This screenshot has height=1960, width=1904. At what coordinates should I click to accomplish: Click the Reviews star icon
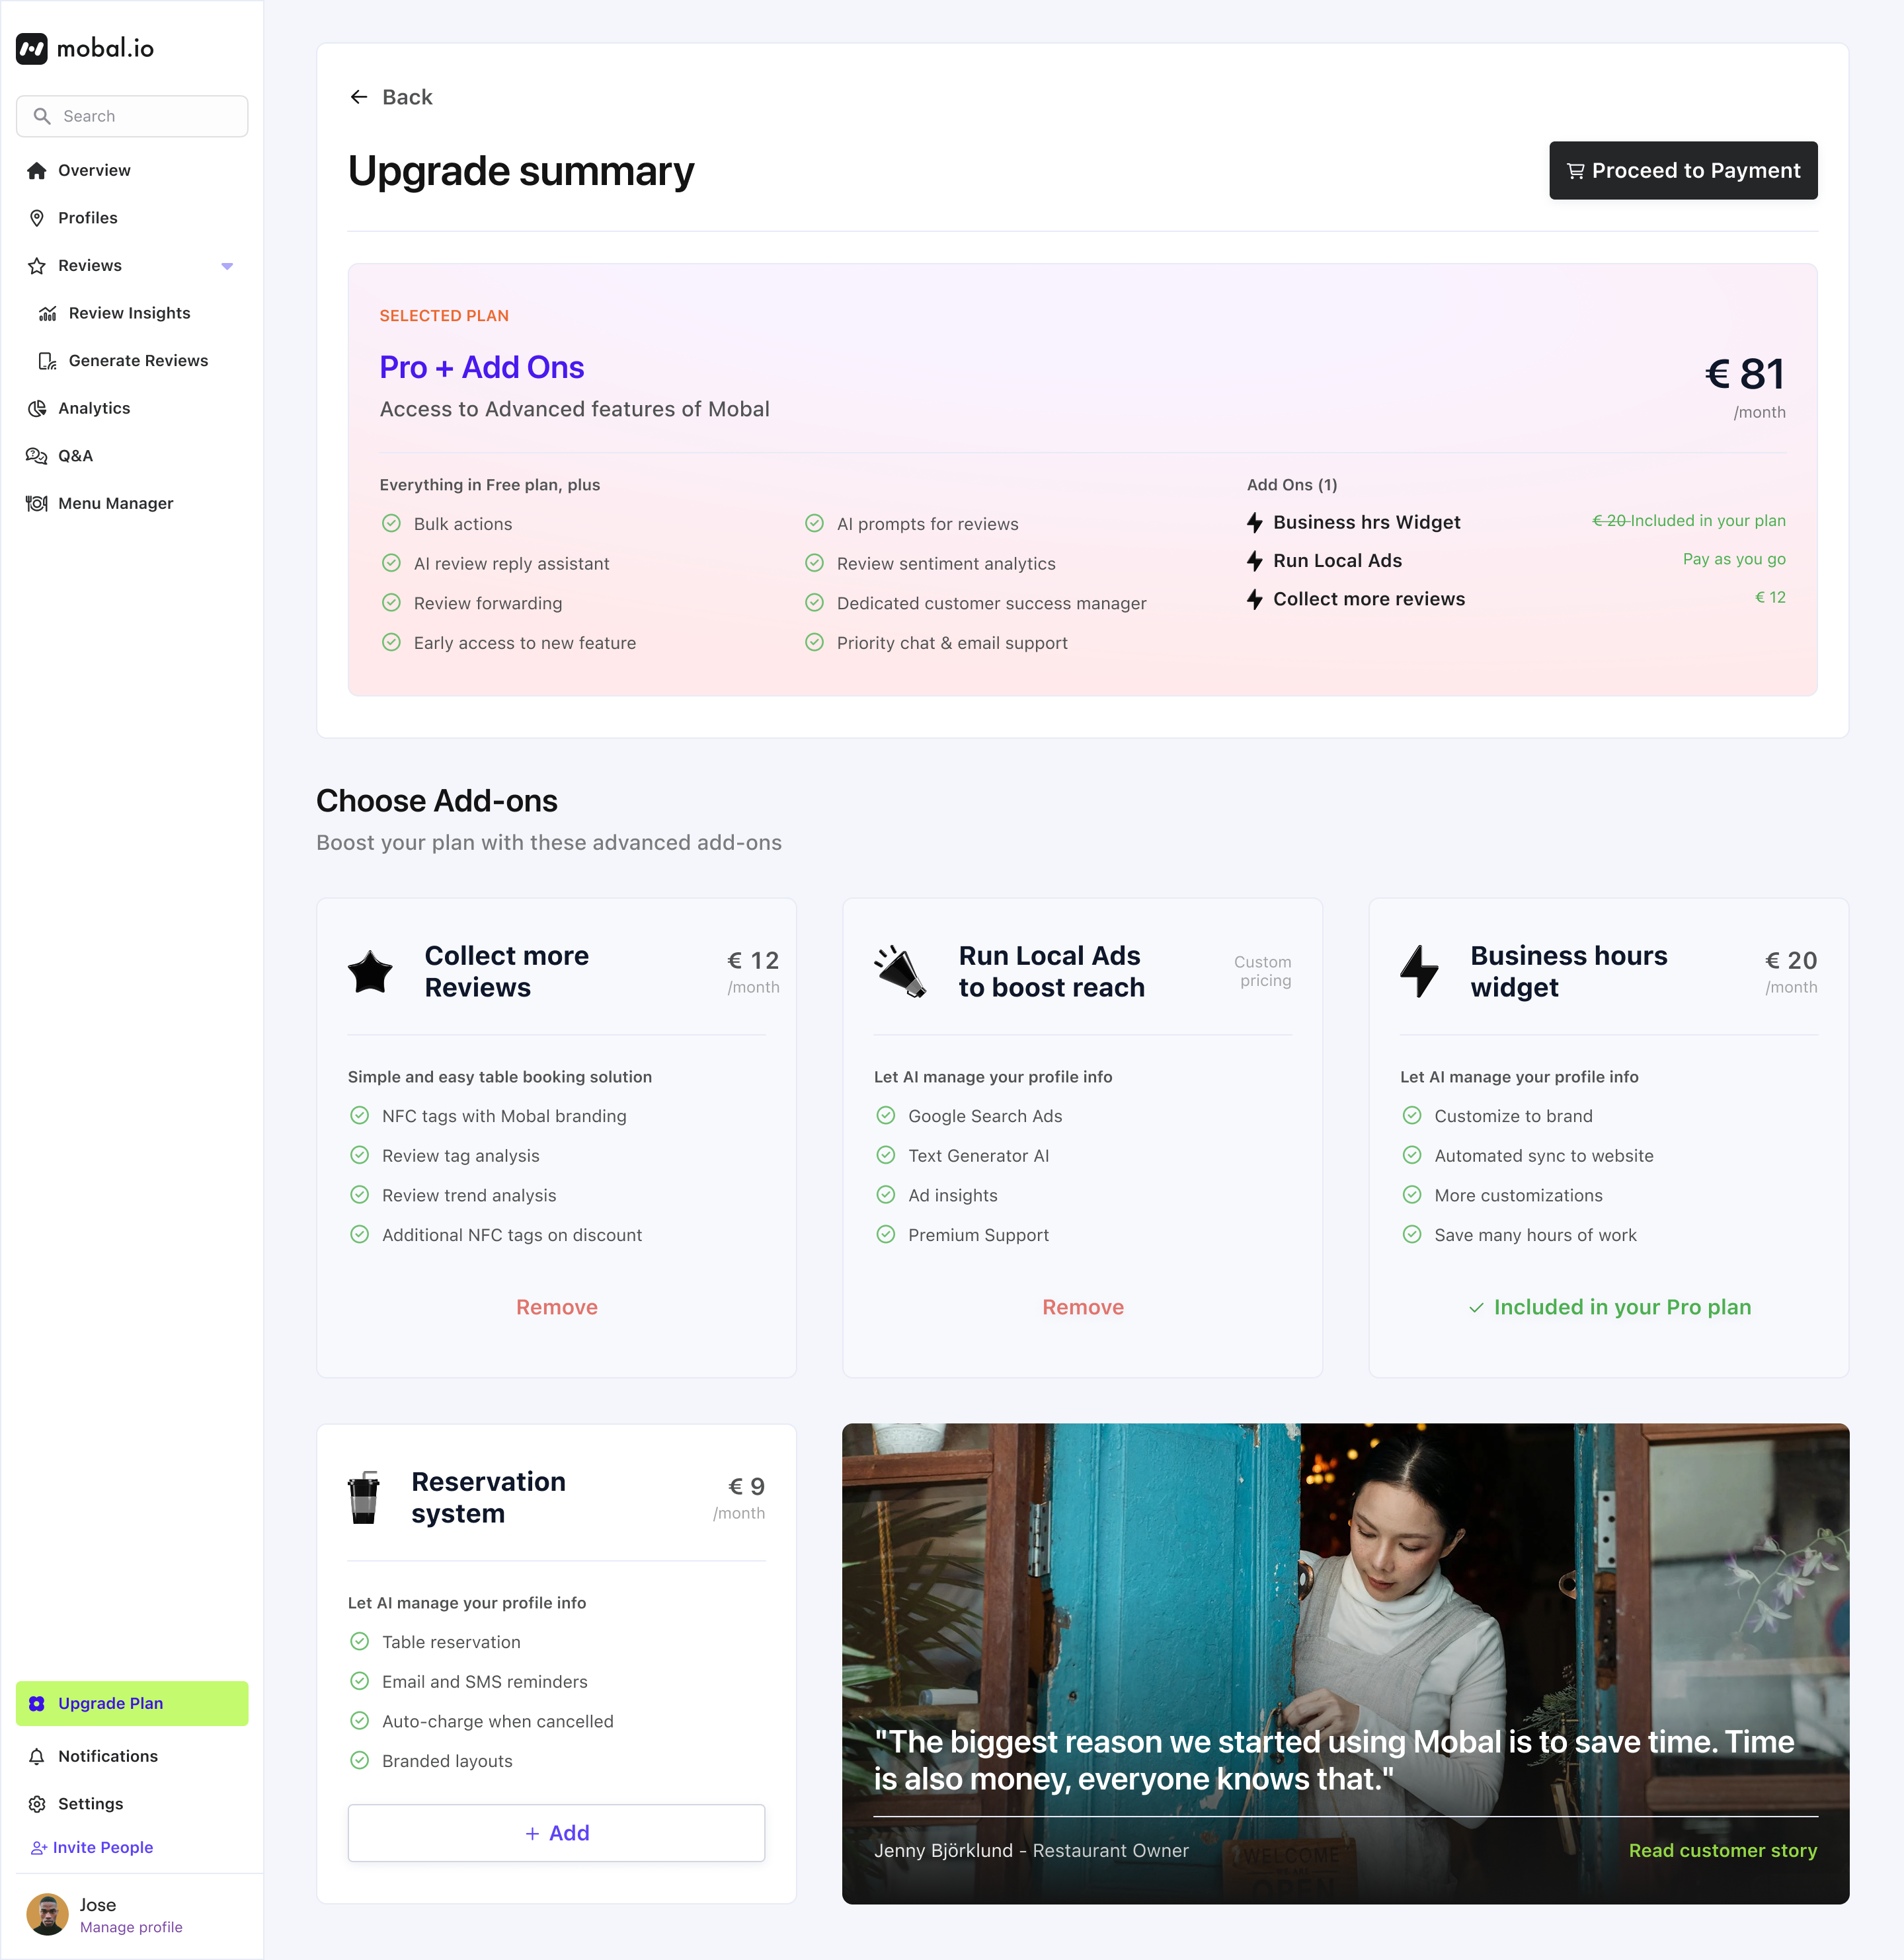click(37, 265)
